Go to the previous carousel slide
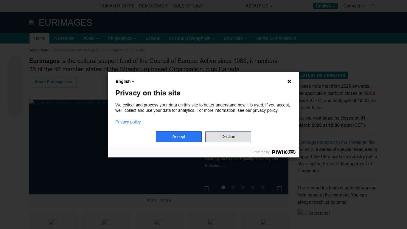 pos(206,188)
